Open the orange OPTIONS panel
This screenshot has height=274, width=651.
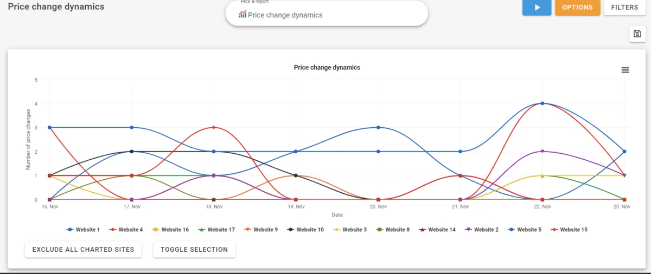577,8
